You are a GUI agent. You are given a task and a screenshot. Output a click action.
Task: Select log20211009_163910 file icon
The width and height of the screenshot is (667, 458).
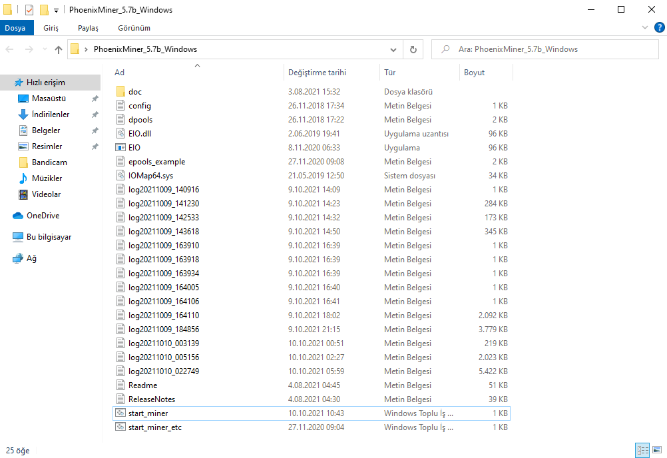[120, 246]
